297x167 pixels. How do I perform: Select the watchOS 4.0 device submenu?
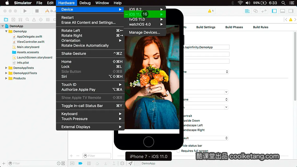pos(145,24)
